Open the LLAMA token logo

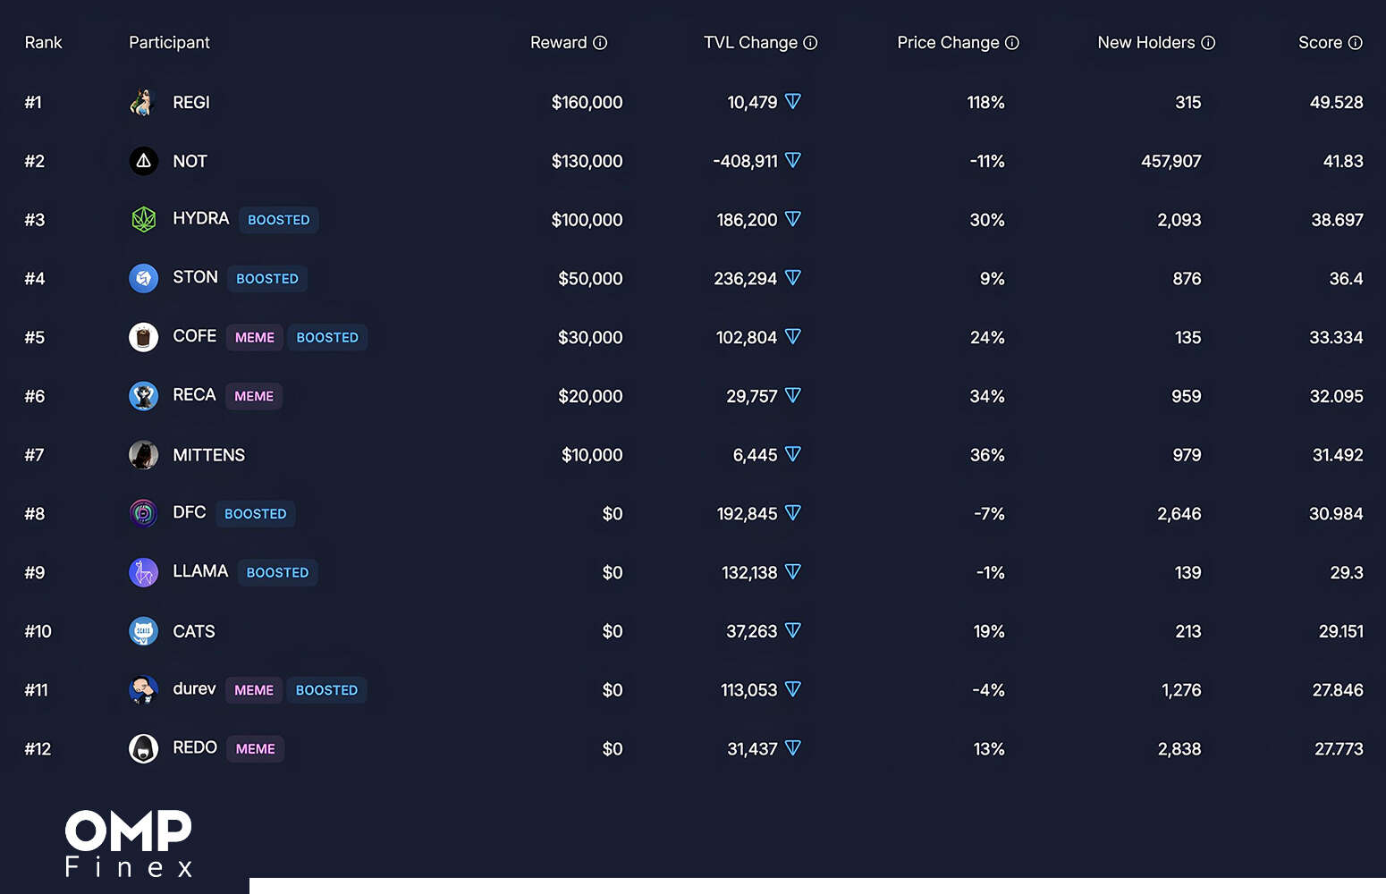[x=144, y=572]
